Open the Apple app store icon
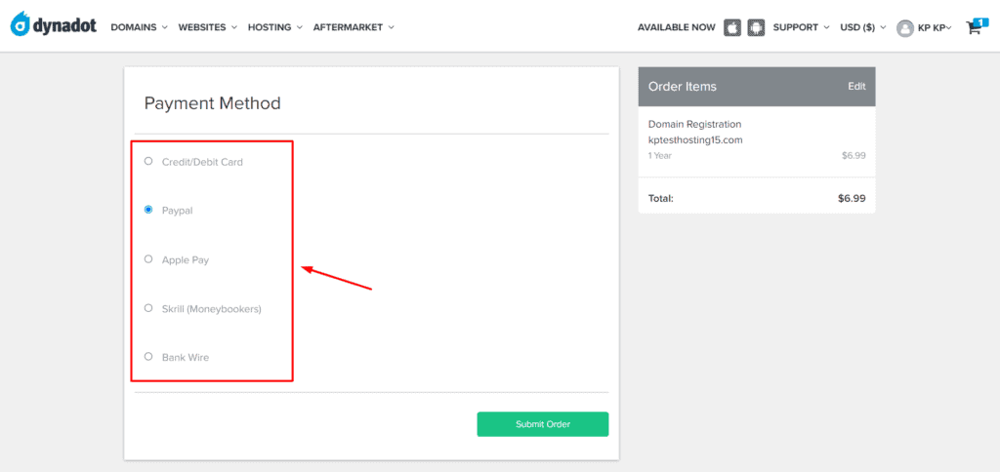The height and width of the screenshot is (472, 1000). [x=732, y=28]
